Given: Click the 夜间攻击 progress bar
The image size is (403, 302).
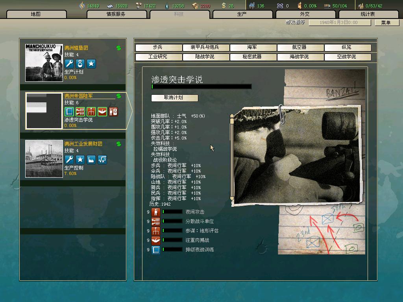Looking at the screenshot, I should (x=172, y=212).
